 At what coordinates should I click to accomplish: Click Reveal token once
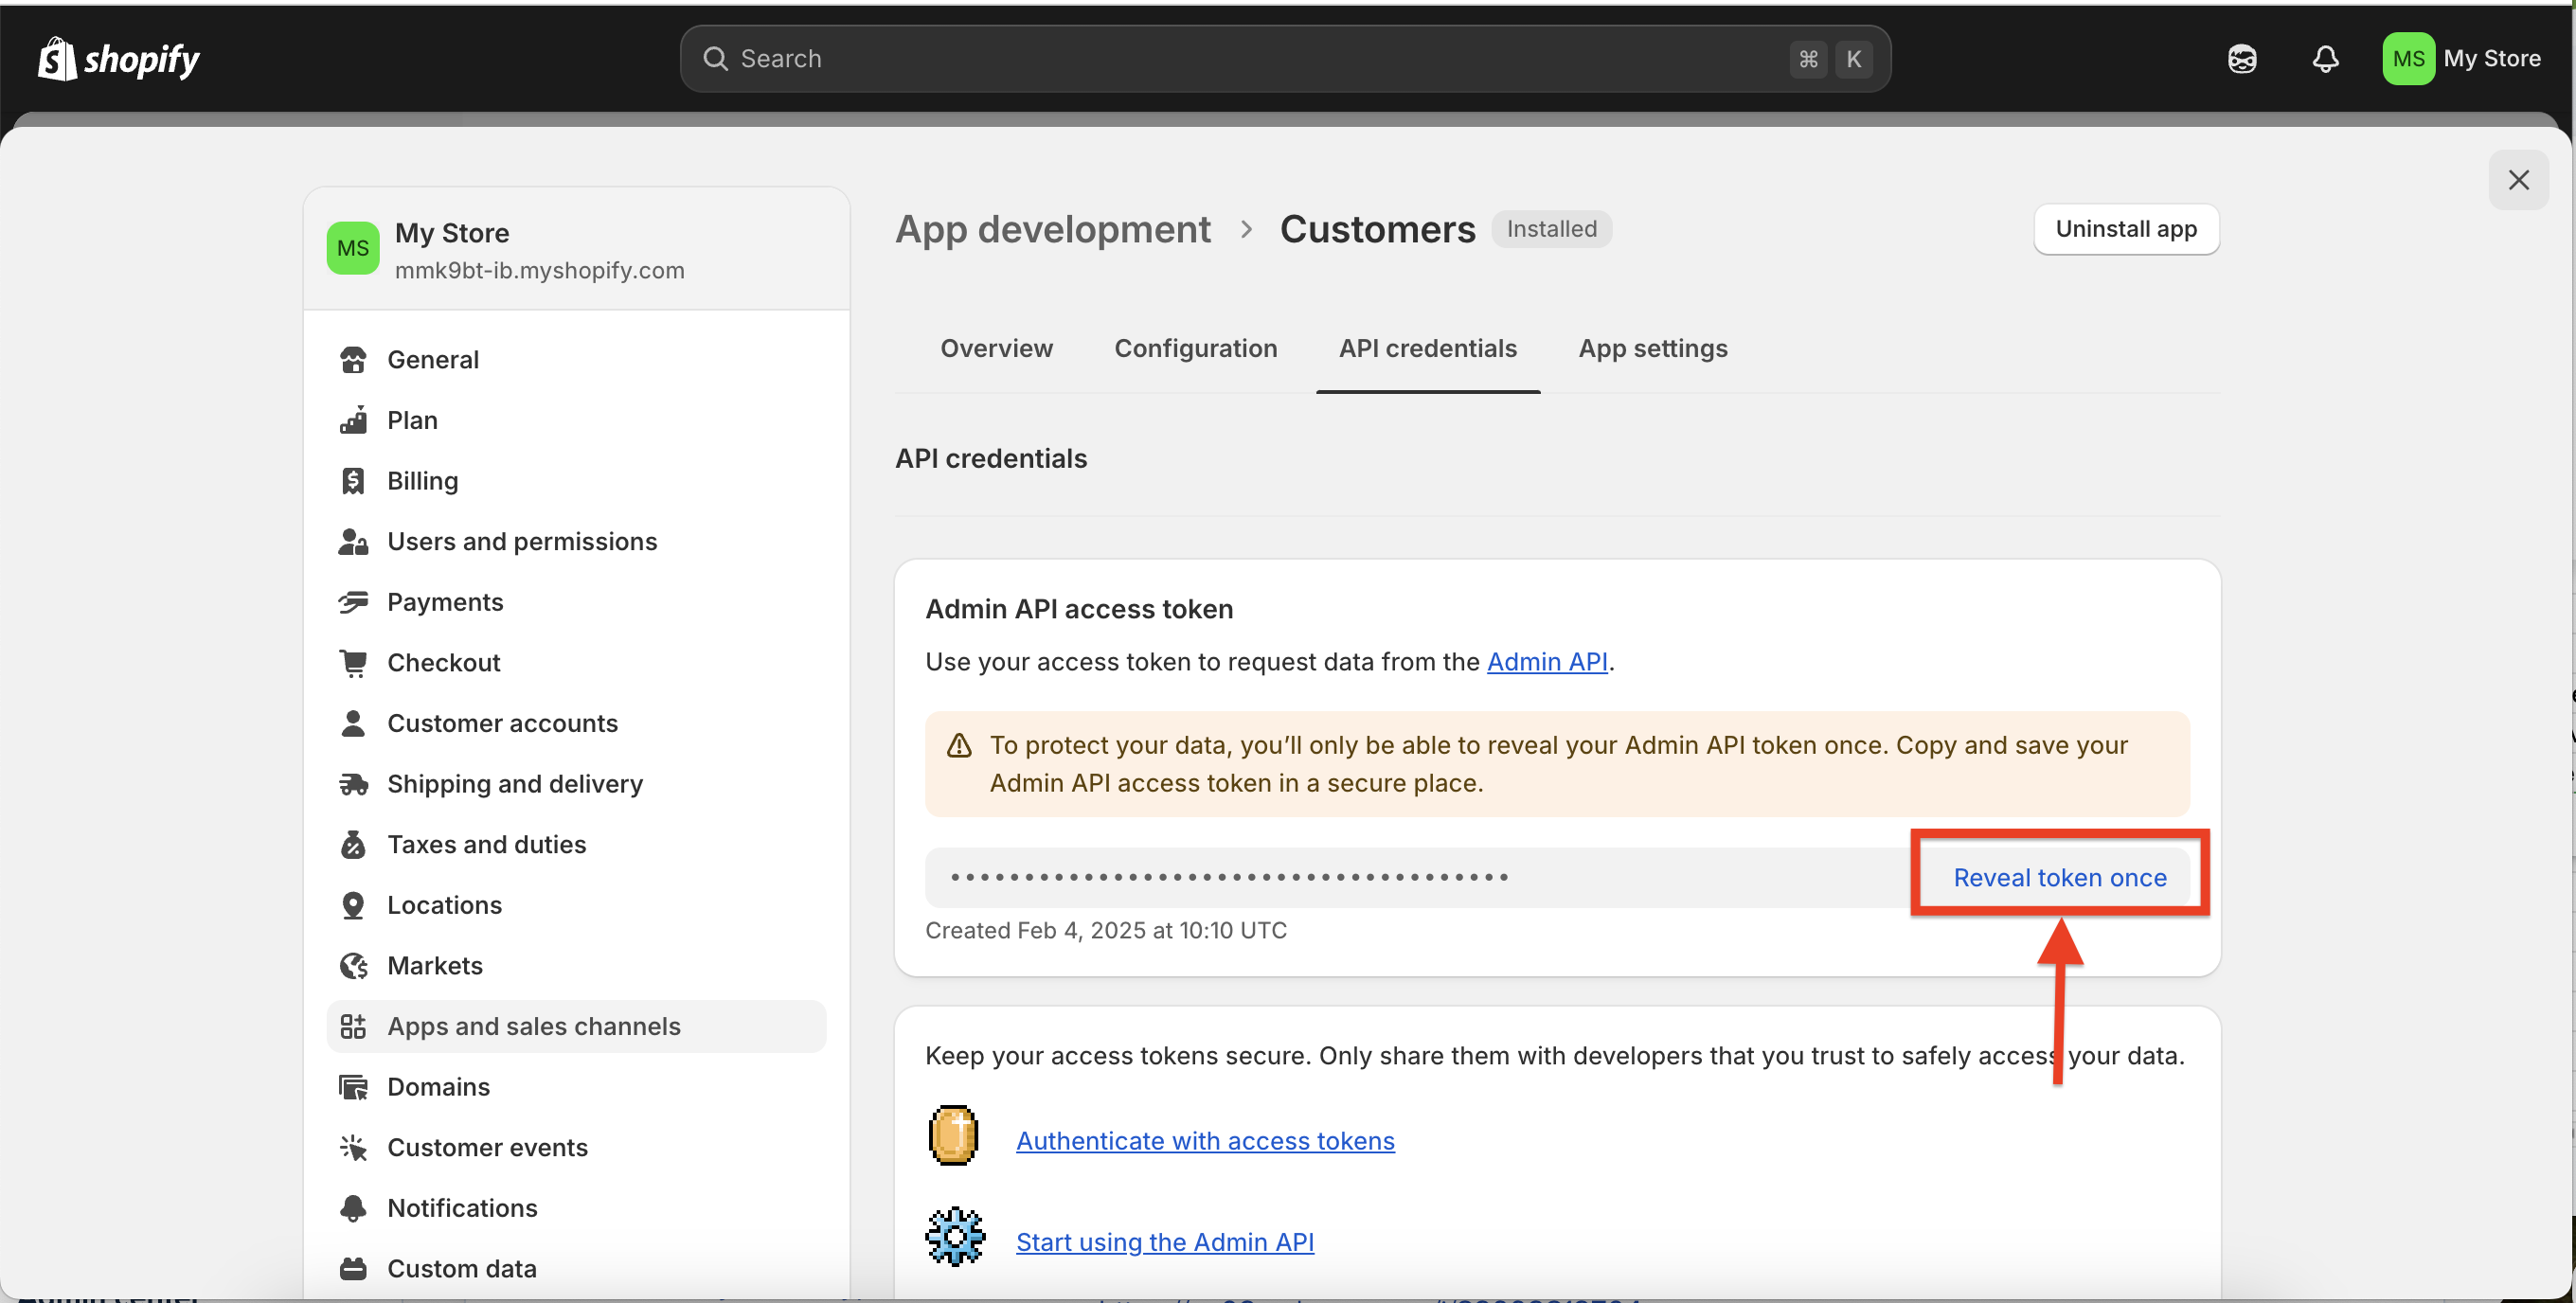[2059, 877]
